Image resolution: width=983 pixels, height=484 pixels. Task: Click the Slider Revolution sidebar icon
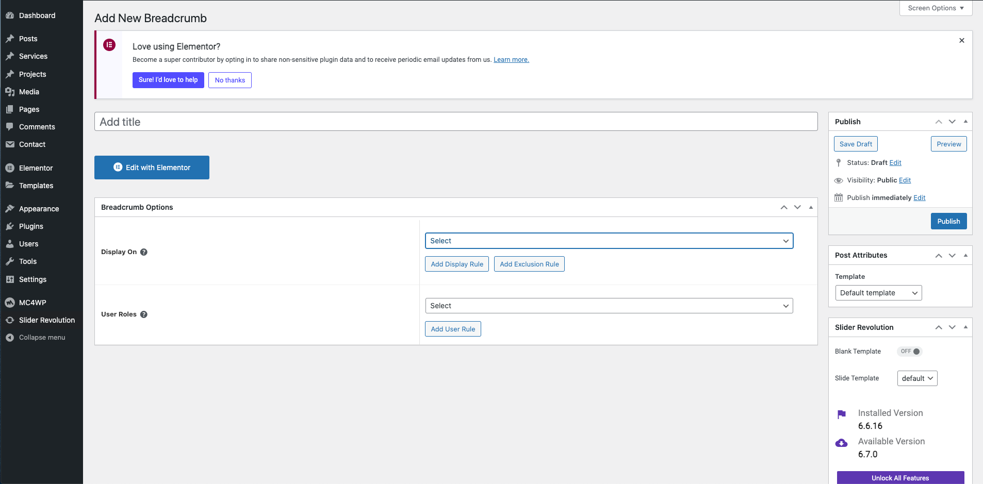pyautogui.click(x=10, y=320)
